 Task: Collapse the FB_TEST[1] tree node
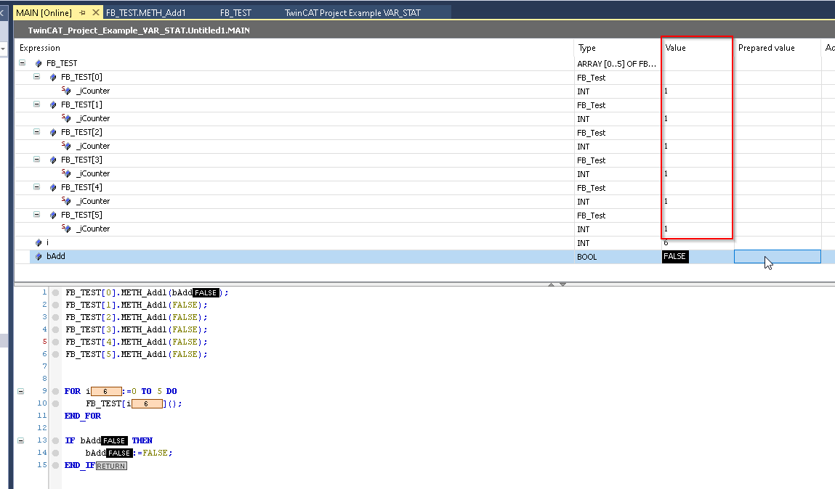click(37, 104)
